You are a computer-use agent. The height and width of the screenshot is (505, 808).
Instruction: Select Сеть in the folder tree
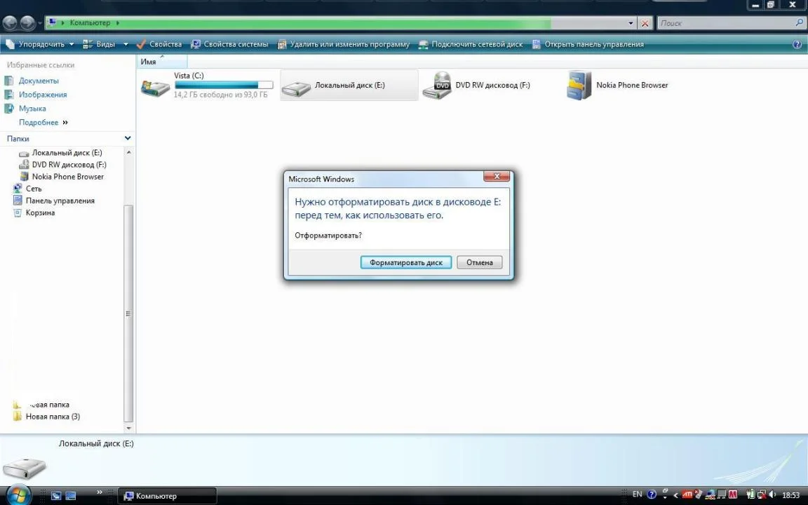pyautogui.click(x=34, y=189)
